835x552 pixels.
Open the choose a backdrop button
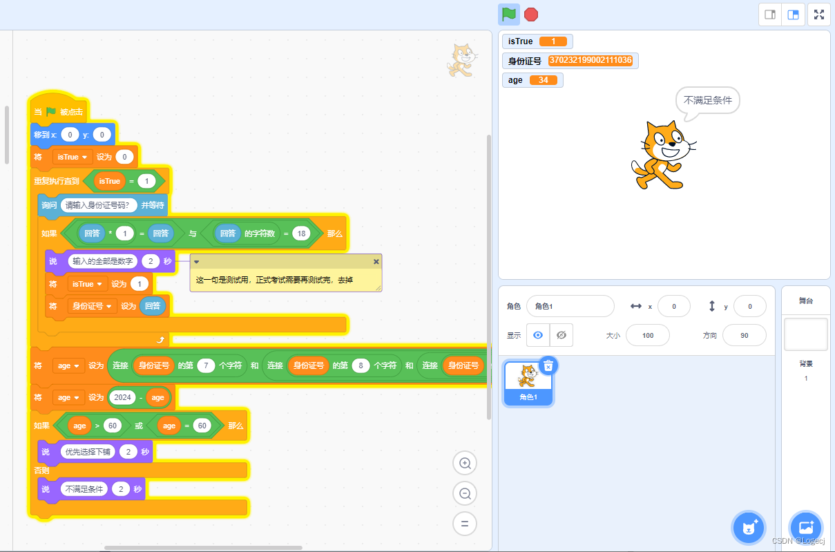[x=806, y=528]
